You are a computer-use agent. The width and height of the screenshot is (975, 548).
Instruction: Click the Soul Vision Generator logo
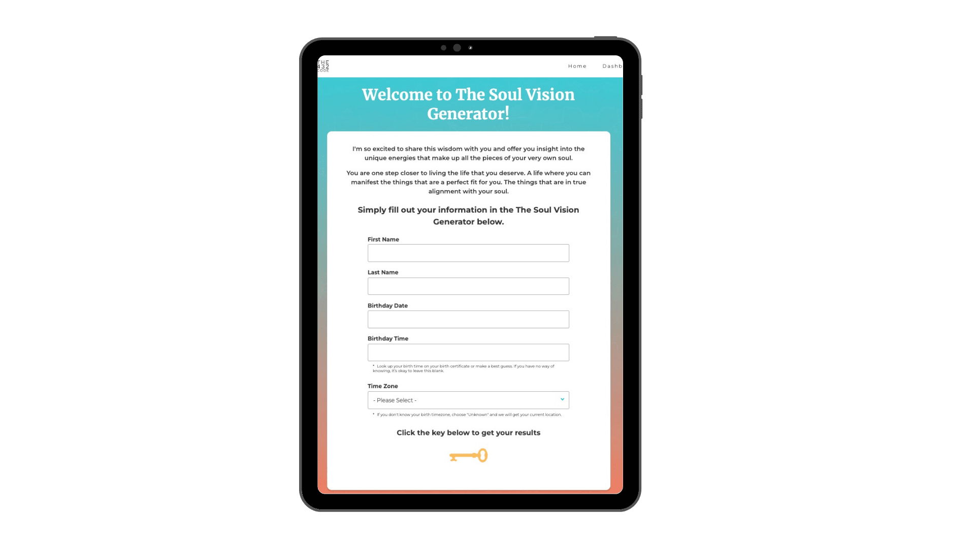tap(323, 65)
